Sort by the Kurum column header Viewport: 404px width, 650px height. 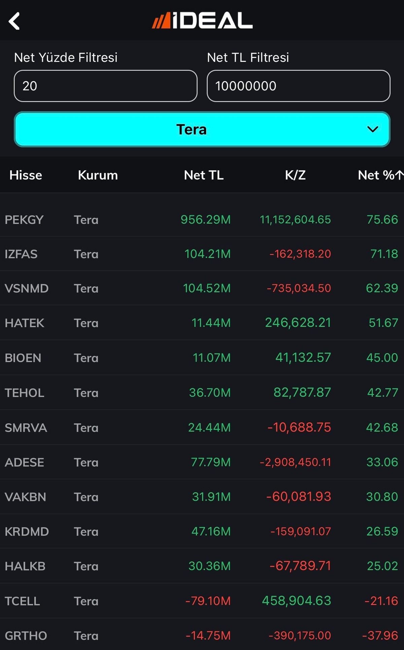click(98, 175)
